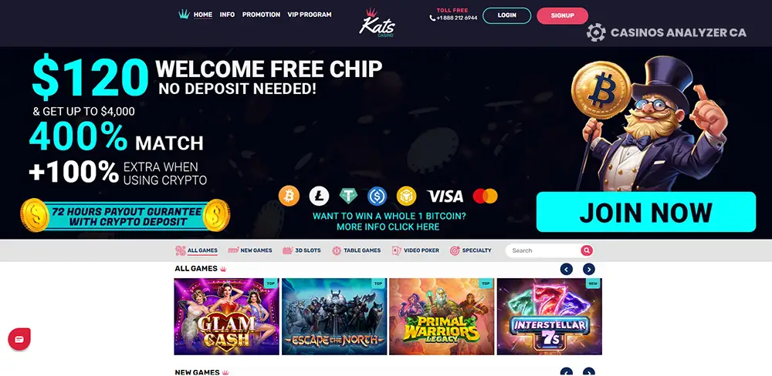The width and height of the screenshot is (772, 376).
Task: Show next All Games slide
Action: click(x=589, y=269)
